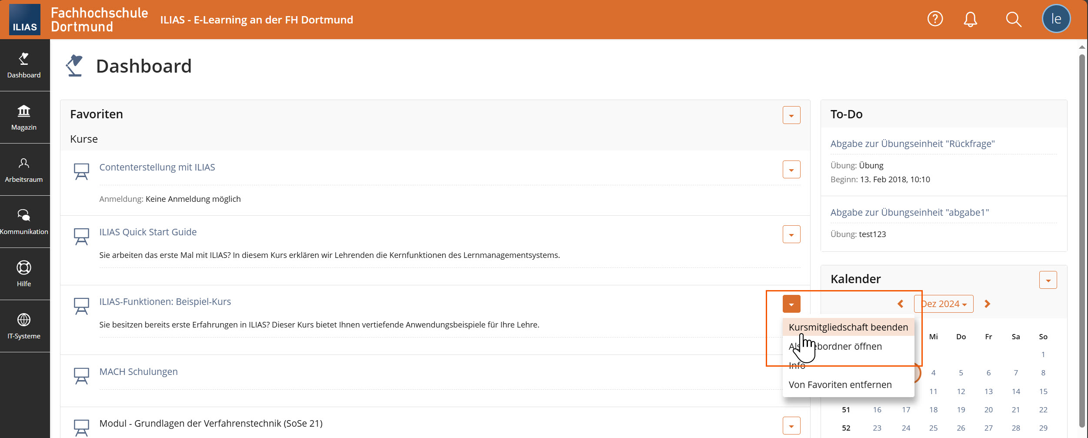Open the Dez 2024 month selector
This screenshot has width=1088, height=438.
coord(944,304)
